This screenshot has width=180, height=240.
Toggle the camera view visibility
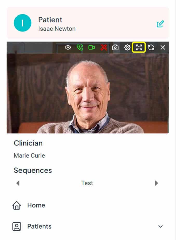coord(68,48)
